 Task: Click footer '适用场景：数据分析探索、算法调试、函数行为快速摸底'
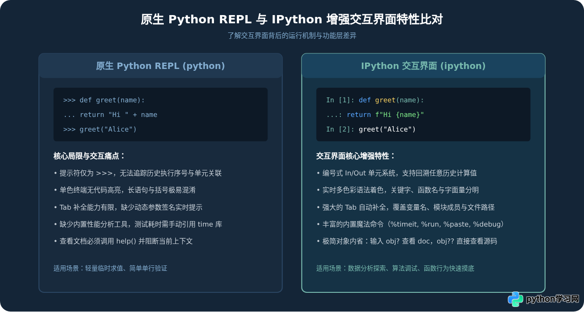coord(395,268)
